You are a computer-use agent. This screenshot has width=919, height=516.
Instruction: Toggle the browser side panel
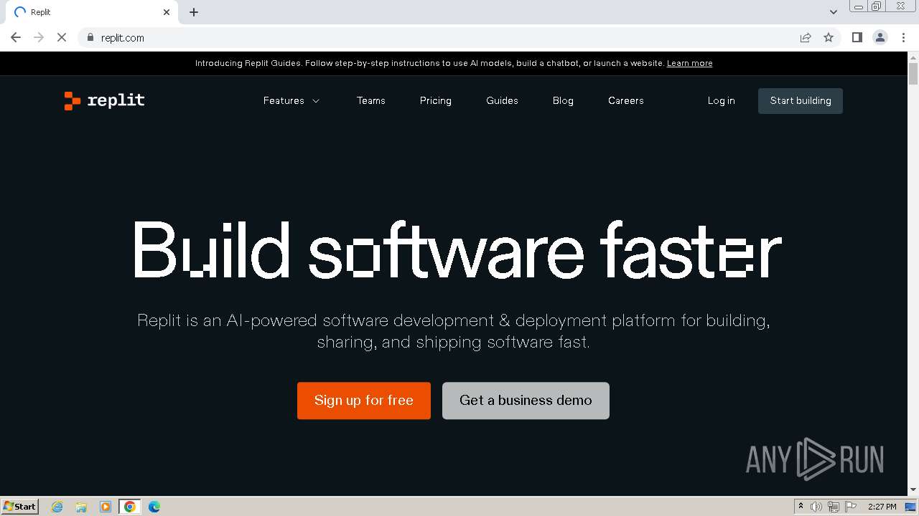click(x=857, y=37)
